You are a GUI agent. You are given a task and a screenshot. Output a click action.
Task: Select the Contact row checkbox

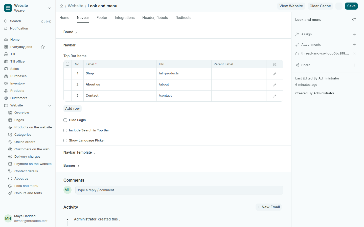click(67, 96)
